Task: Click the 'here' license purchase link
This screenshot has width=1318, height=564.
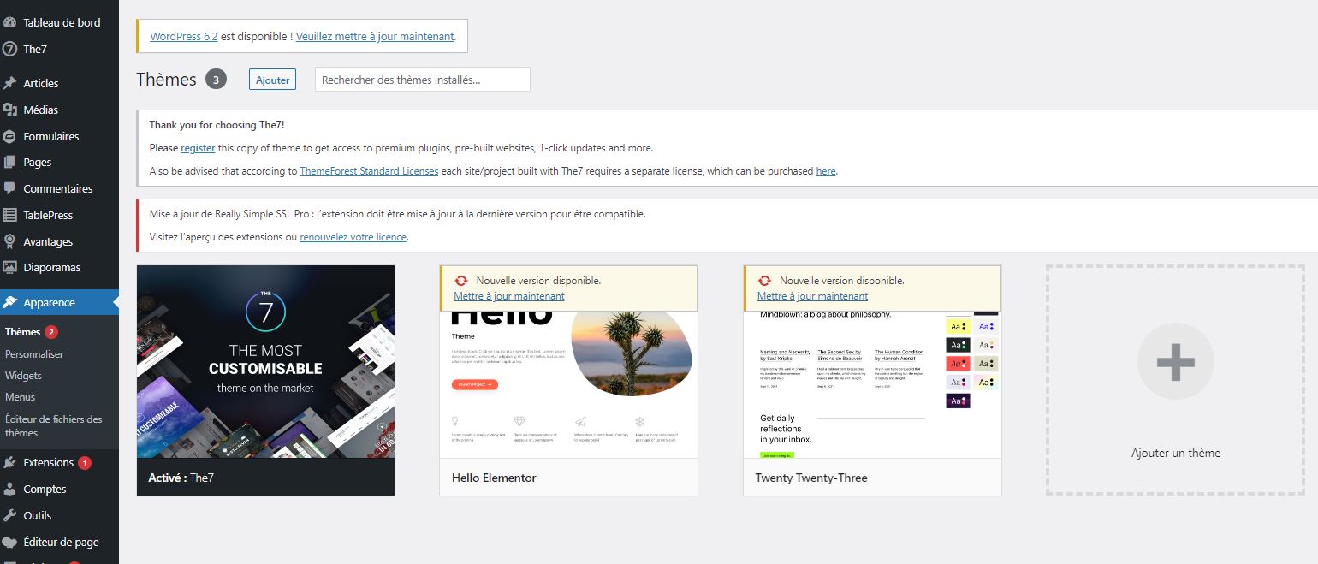Action: 826,171
